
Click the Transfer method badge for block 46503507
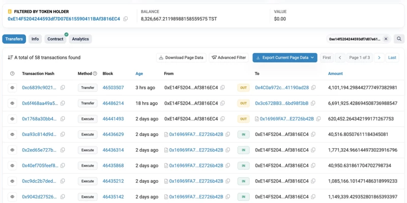tap(88, 88)
